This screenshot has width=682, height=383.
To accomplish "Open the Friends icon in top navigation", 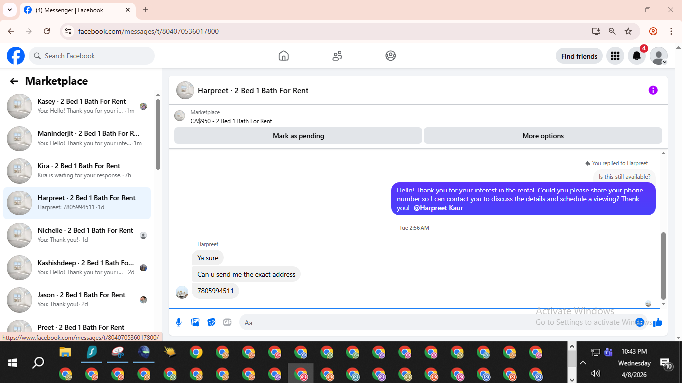I will pyautogui.click(x=338, y=56).
